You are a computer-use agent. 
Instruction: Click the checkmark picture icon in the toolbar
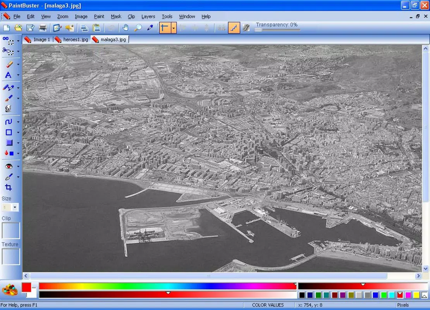pos(57,28)
